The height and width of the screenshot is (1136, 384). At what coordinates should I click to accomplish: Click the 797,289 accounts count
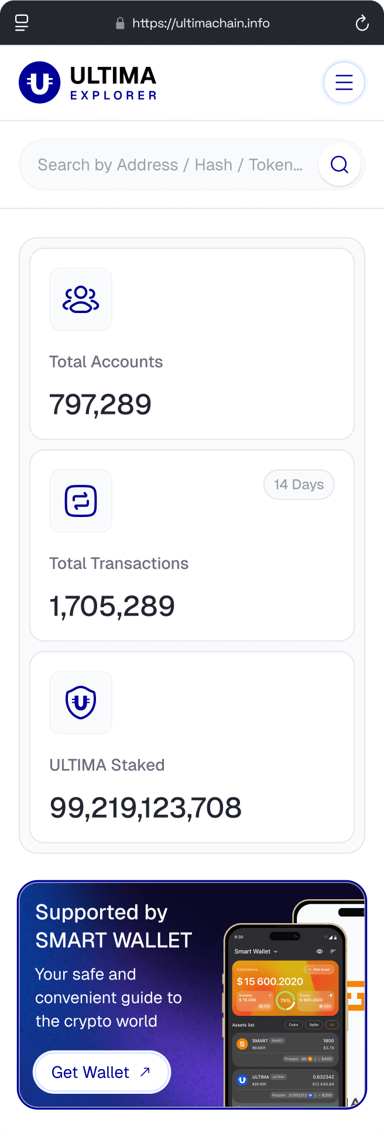coord(101,404)
